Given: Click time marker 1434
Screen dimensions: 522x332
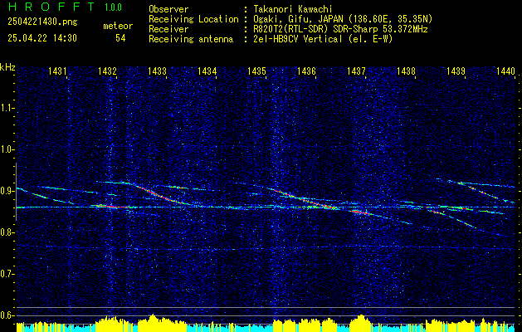Looking at the screenshot, I should point(207,71).
